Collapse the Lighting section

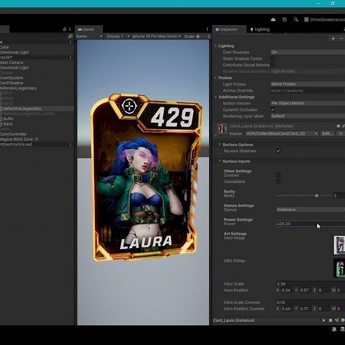216,46
